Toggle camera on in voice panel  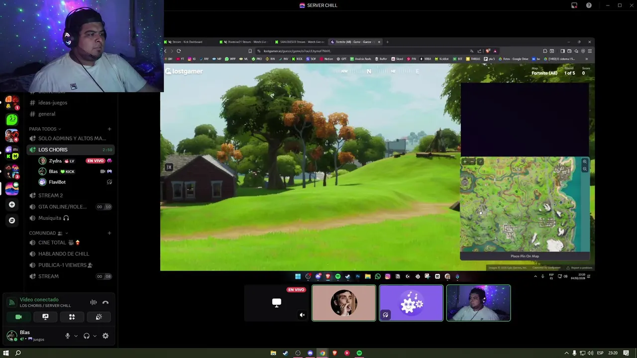click(18, 317)
